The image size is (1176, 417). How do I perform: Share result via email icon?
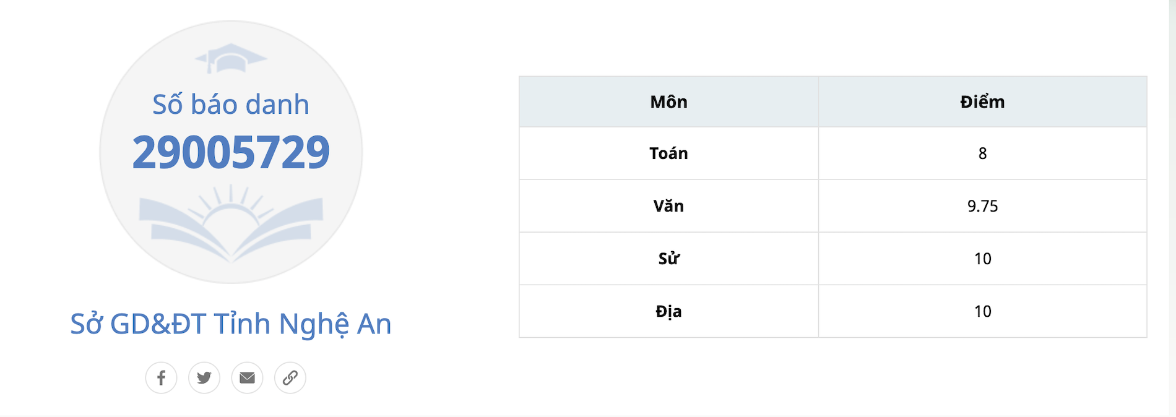click(247, 377)
